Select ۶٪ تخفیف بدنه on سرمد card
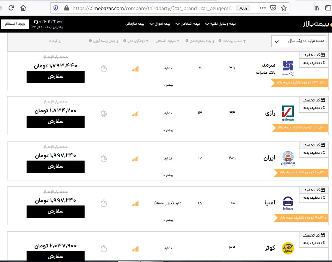332x262 pixels. (x=314, y=63)
